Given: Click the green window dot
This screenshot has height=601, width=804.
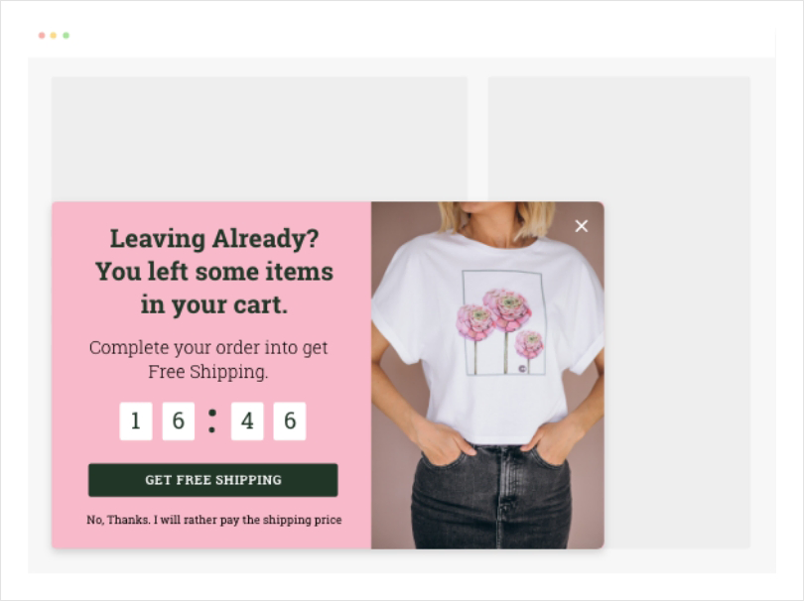Looking at the screenshot, I should tap(66, 36).
